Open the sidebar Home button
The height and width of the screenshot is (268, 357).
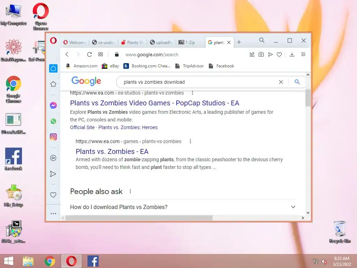(x=53, y=68)
